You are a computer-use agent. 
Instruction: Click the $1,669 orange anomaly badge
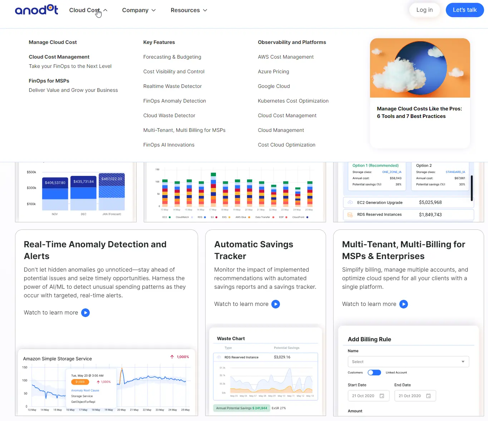point(80,382)
